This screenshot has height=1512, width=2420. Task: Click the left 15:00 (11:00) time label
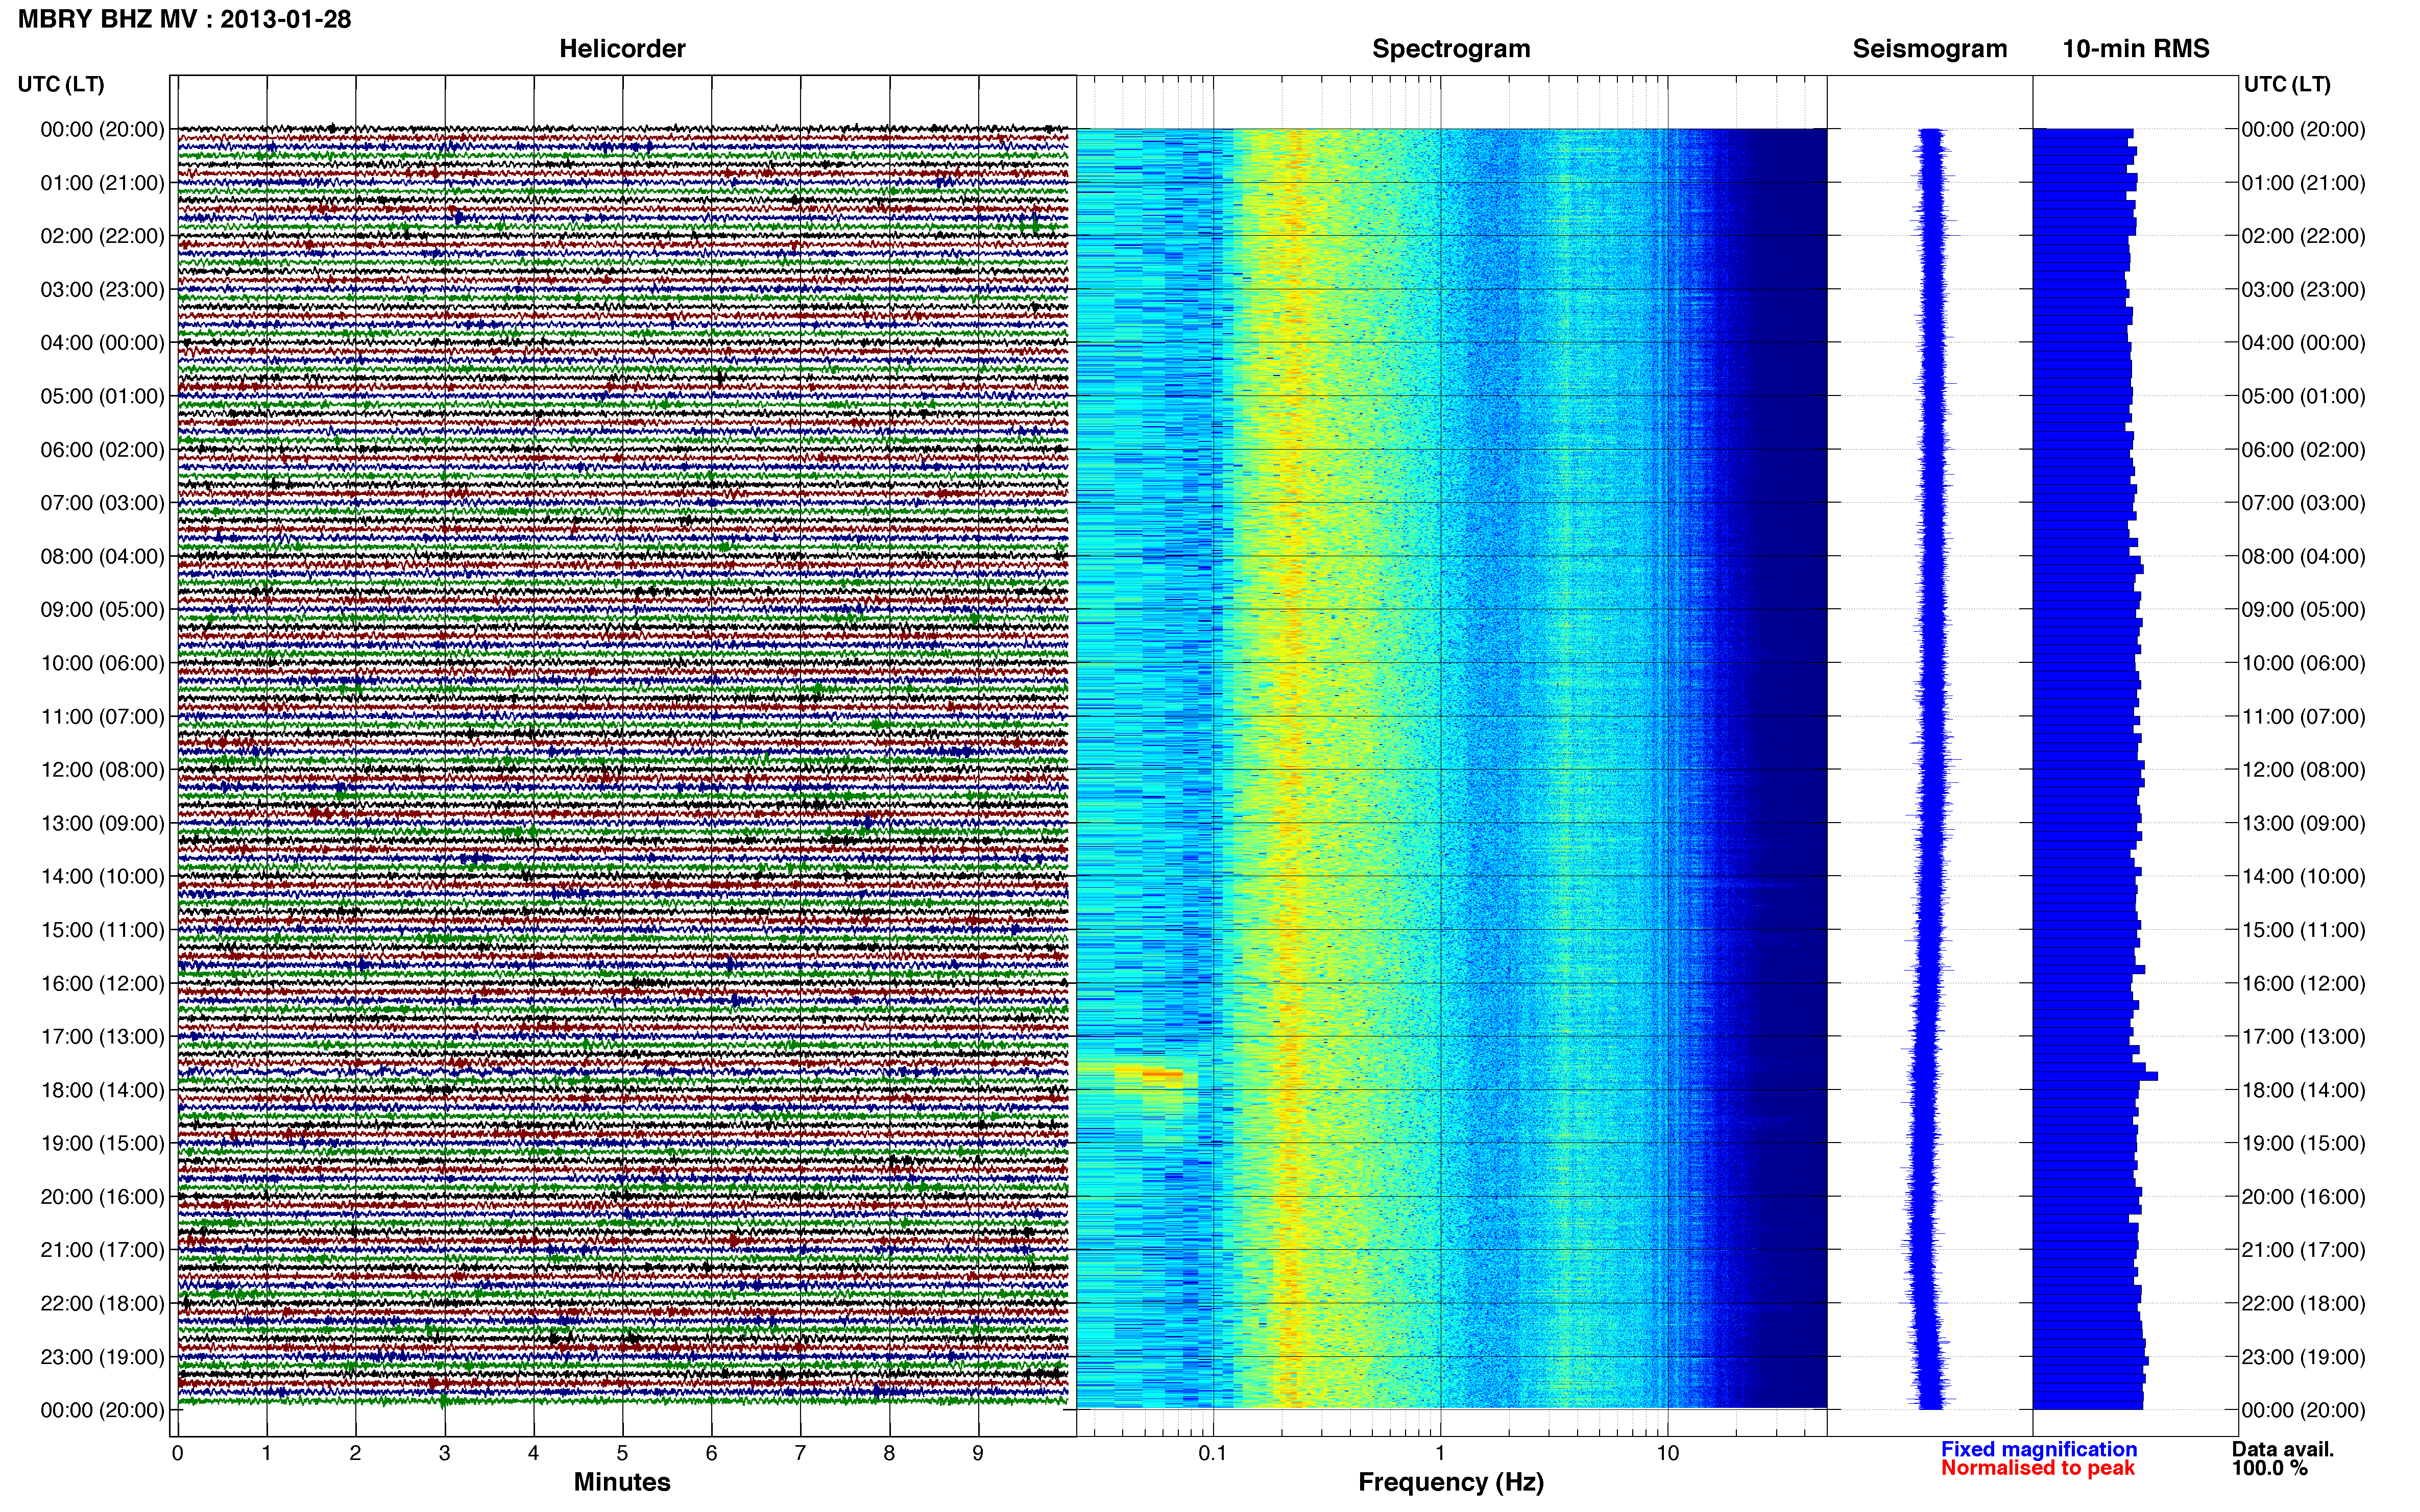click(102, 930)
